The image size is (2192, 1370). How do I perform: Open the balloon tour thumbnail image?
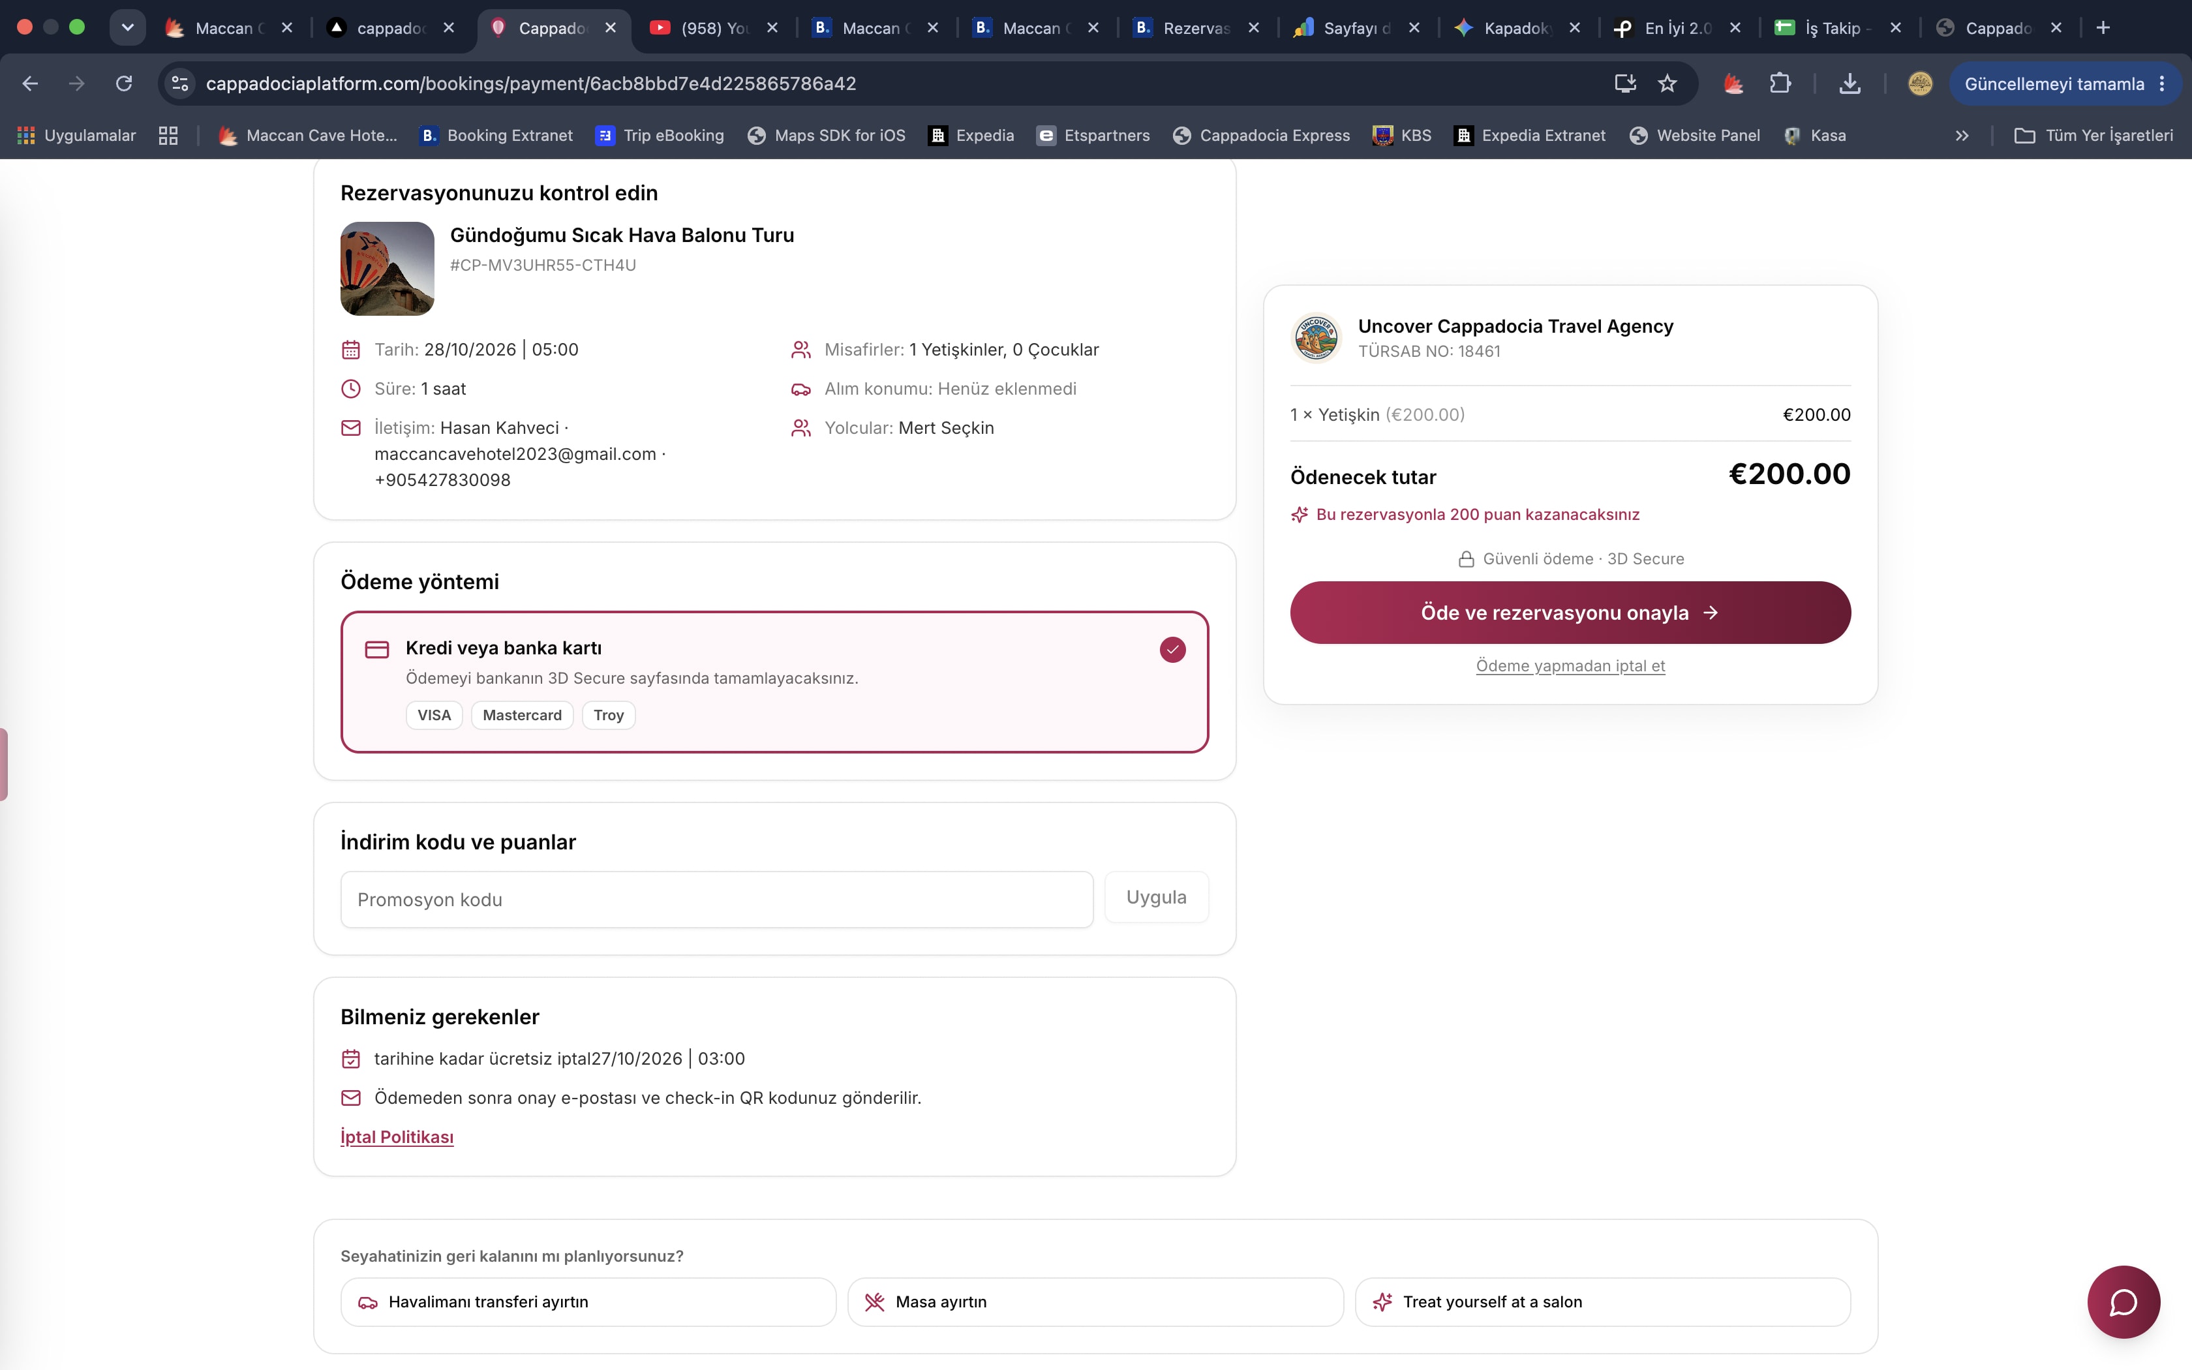pos(387,268)
